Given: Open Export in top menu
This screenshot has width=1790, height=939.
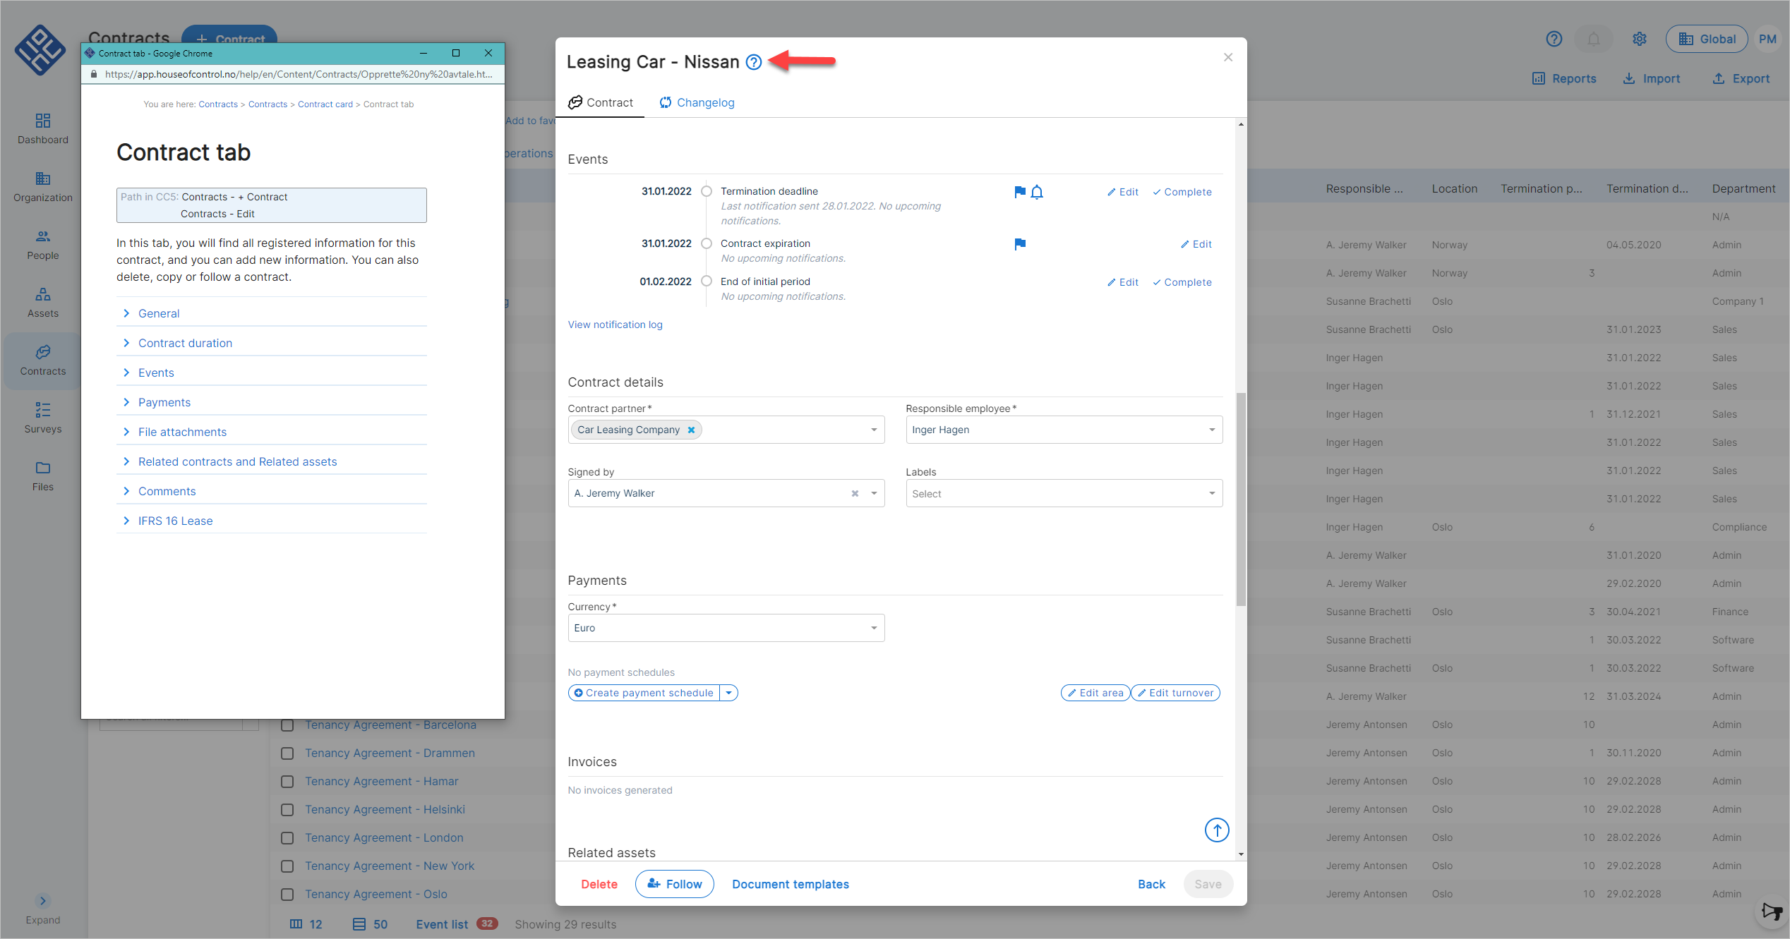Looking at the screenshot, I should pyautogui.click(x=1741, y=78).
